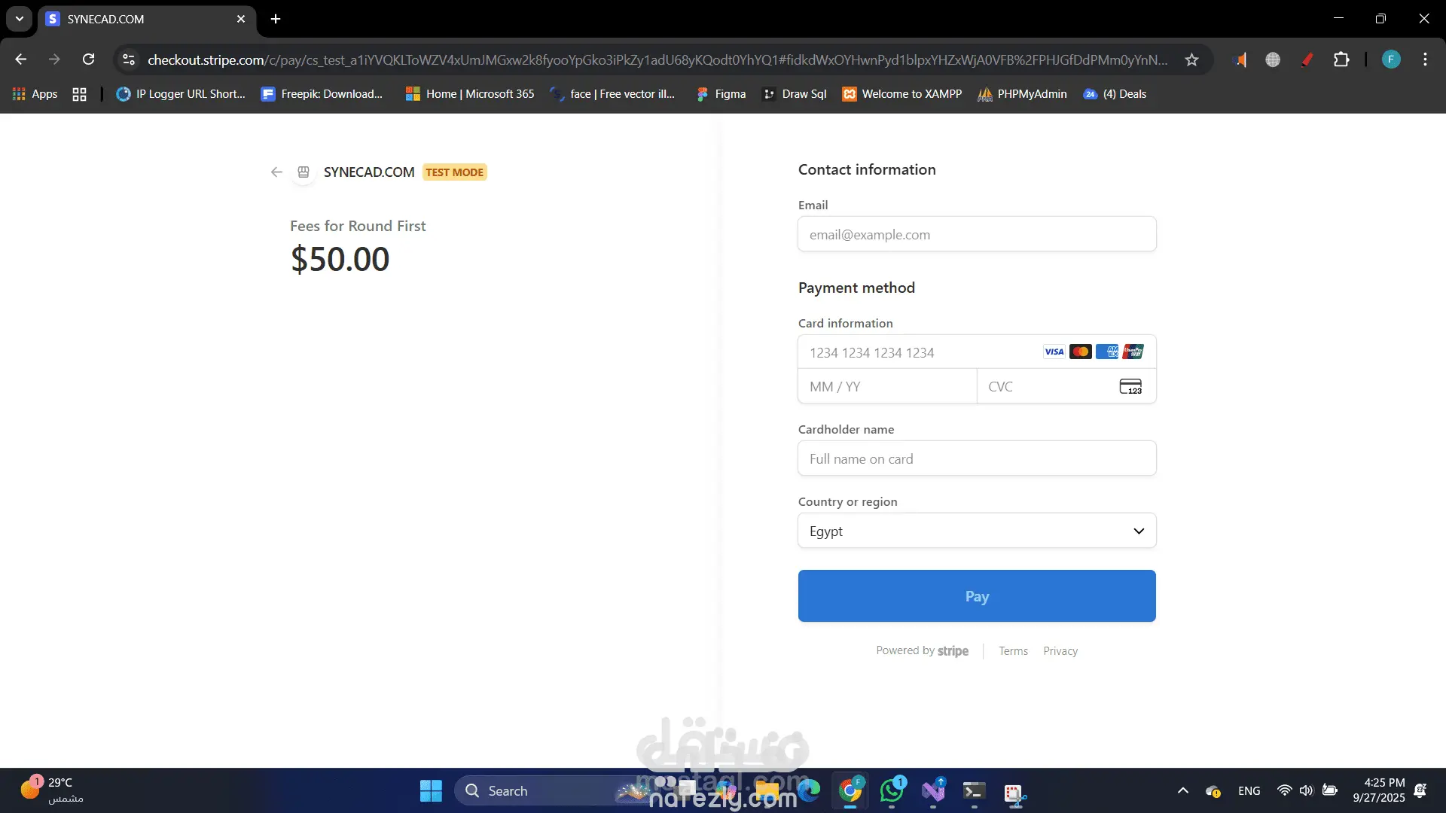This screenshot has height=813, width=1446.
Task: Show hidden system tray icons
Action: (x=1183, y=791)
